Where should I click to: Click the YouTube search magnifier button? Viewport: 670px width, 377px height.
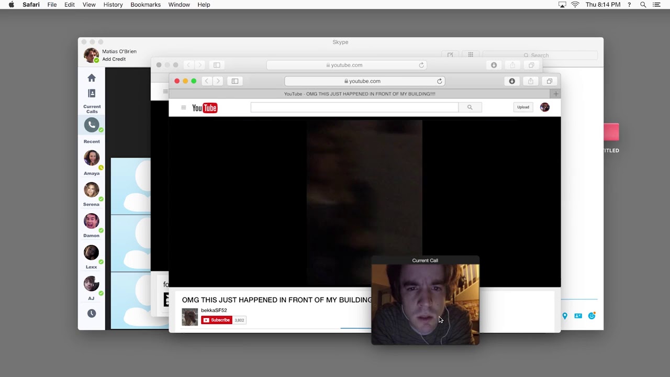point(470,107)
